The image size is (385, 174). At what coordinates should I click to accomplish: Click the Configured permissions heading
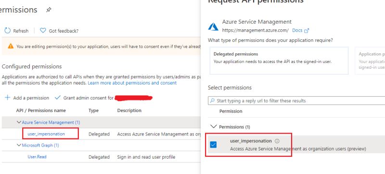pyautogui.click(x=32, y=66)
